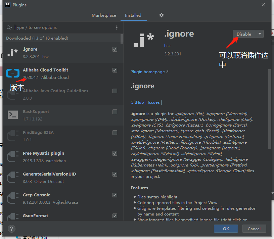Click the Cancel button
274x239 pixels.
254,229
